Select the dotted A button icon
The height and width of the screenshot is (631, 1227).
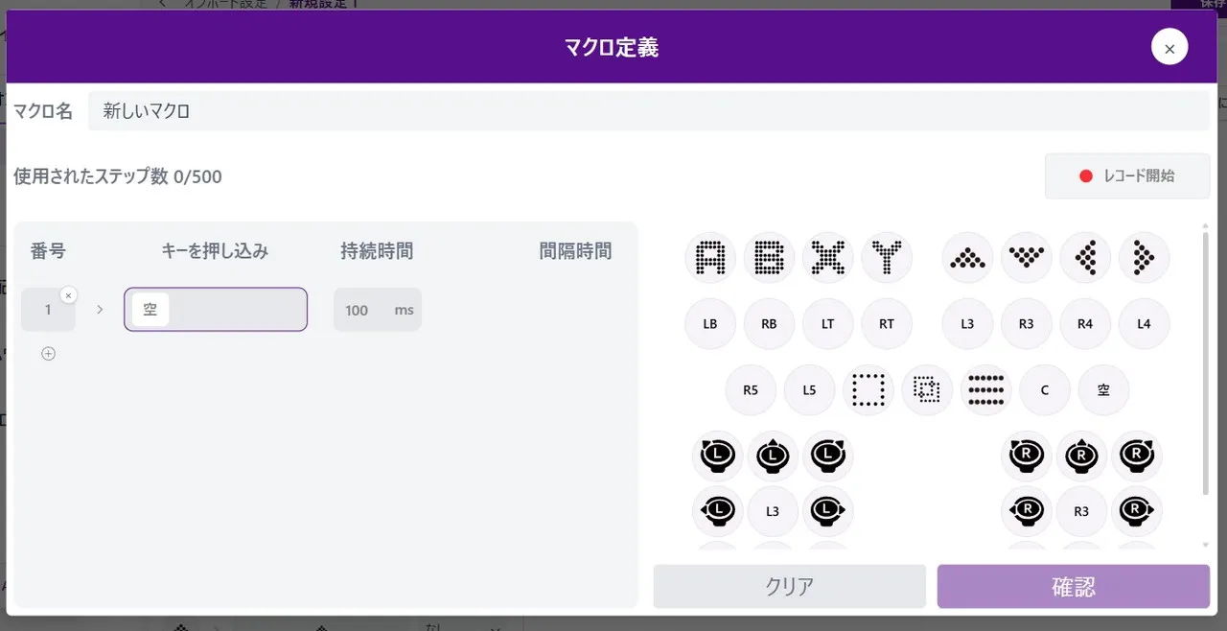(x=711, y=257)
